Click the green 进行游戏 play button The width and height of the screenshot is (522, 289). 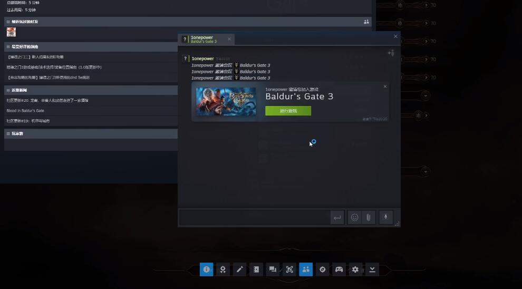click(288, 111)
